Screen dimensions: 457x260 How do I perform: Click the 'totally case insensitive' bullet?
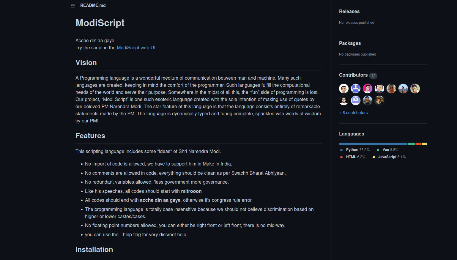199,213
